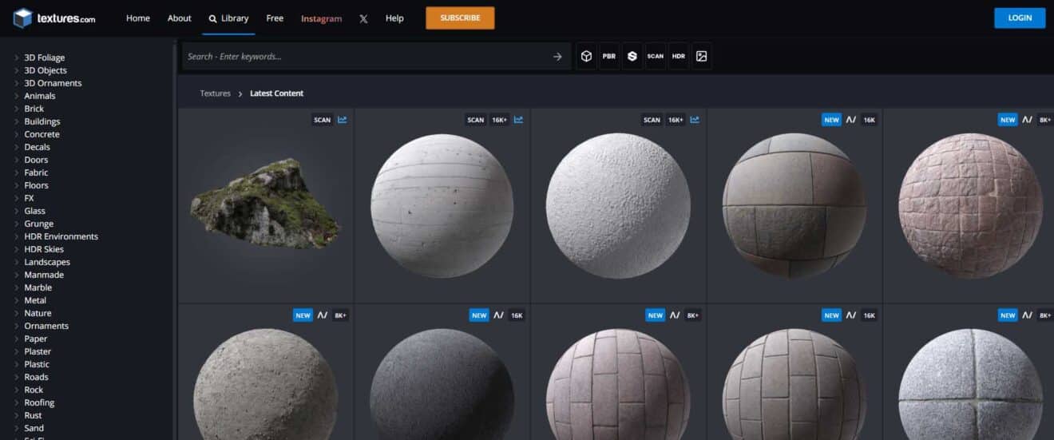
Task: Filter by HDR content icon
Action: 679,56
